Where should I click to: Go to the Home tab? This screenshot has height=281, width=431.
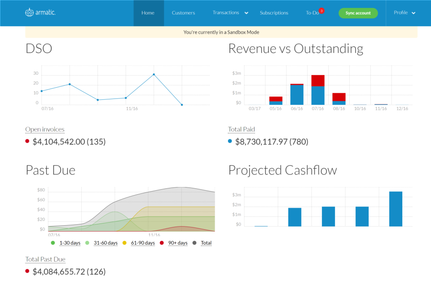click(x=148, y=13)
